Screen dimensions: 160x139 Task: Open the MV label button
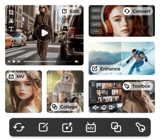tap(17, 77)
